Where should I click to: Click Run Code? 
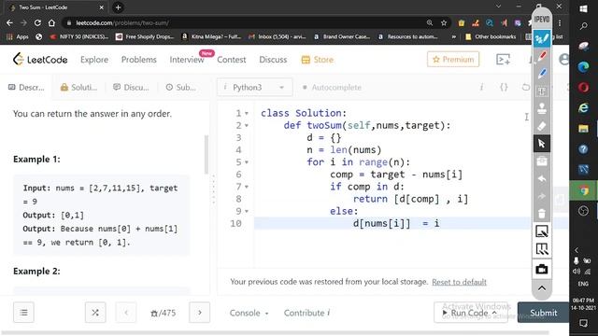(470, 313)
